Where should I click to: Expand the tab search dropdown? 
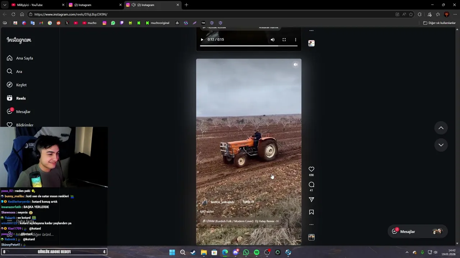pyautogui.click(x=4, y=5)
